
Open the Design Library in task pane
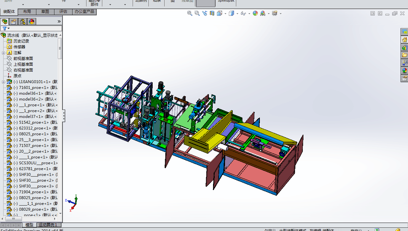tap(404, 47)
